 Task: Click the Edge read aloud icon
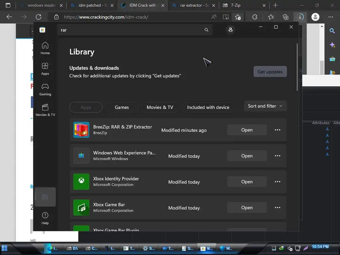click(214, 17)
